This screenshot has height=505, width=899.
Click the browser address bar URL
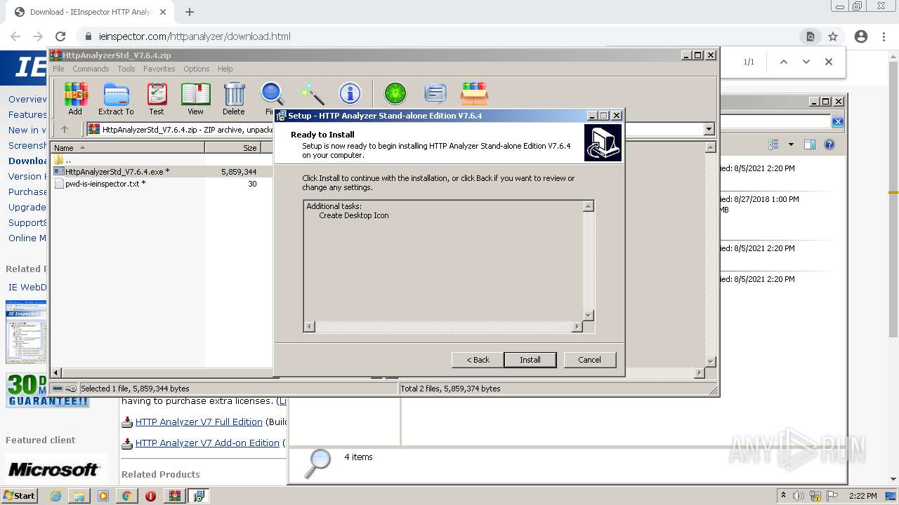click(x=195, y=36)
